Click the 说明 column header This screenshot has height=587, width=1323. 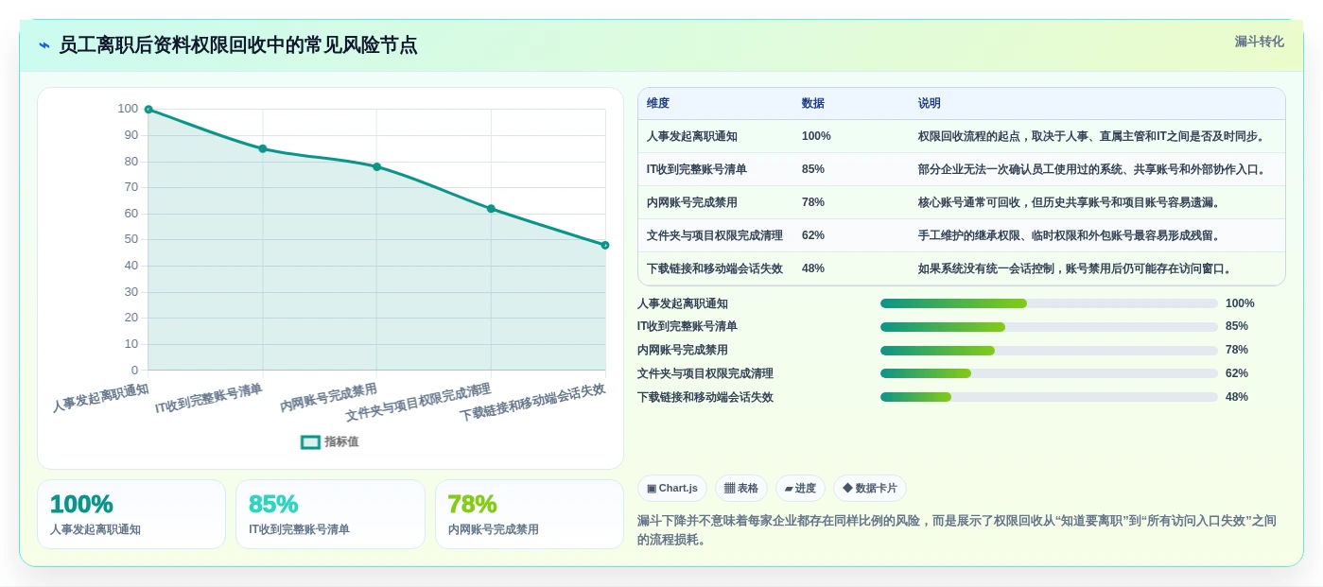coord(930,103)
